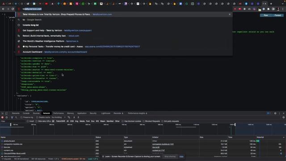Switch JSON view to Parsed
This screenshot has width=286, height=161.
[278, 15]
